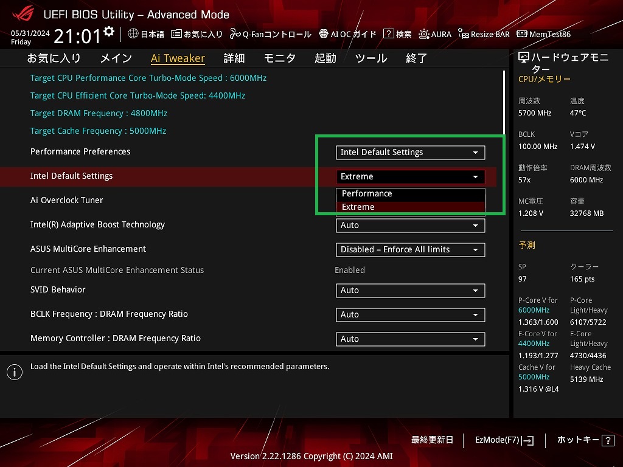Click the 165 pts cooler score
Screen dimensions: 623x467
pyautogui.click(x=582, y=279)
